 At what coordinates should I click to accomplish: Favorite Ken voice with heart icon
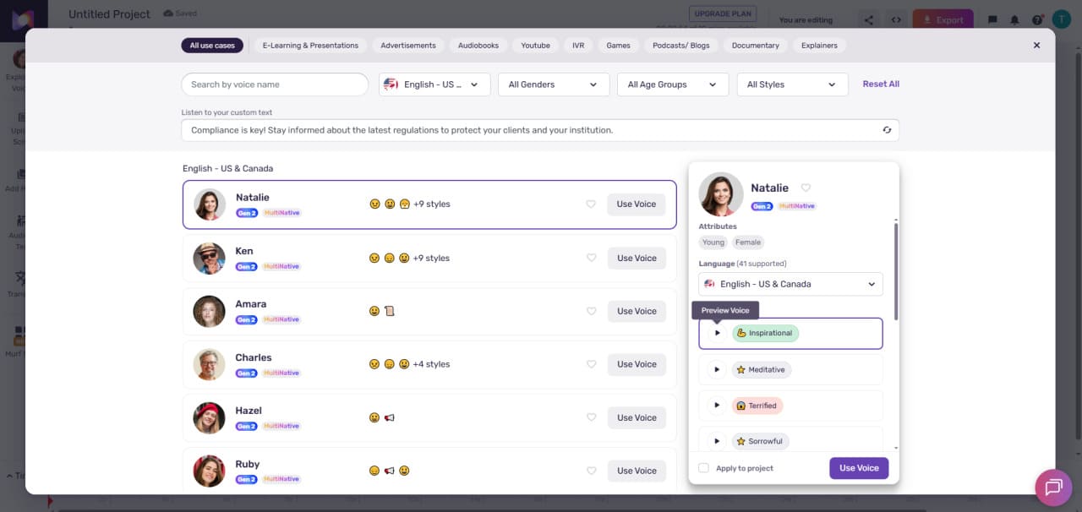tap(591, 258)
